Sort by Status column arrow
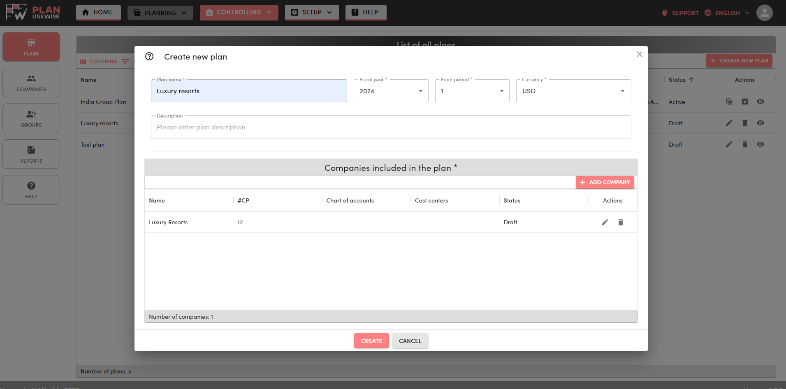The image size is (786, 389). pos(691,79)
